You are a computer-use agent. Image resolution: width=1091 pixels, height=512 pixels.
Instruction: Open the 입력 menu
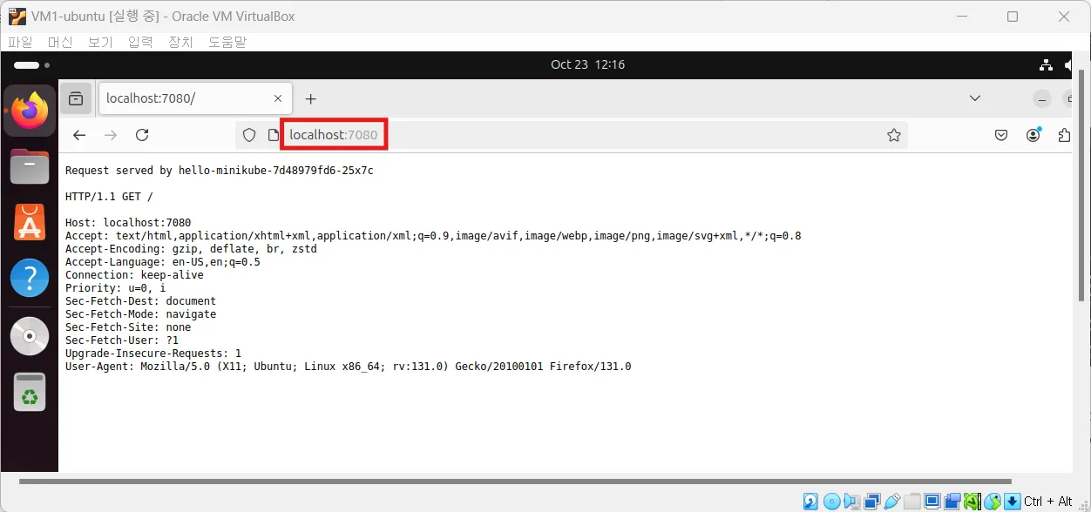pos(140,42)
